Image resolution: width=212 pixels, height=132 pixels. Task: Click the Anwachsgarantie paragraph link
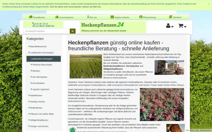pyautogui.click(x=76, y=119)
